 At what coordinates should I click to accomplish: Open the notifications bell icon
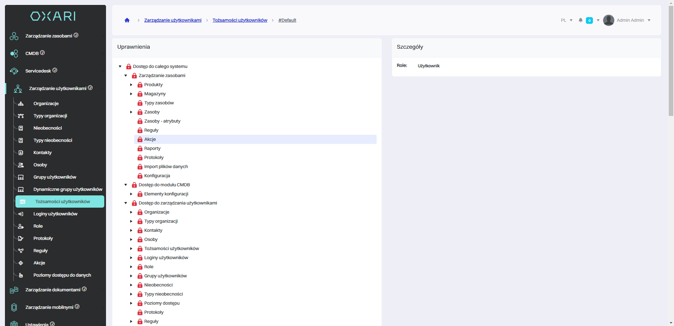click(x=581, y=20)
